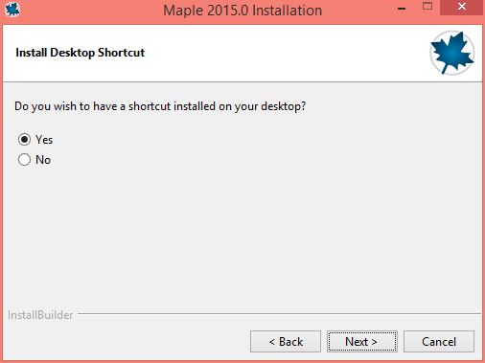
Task: Click the horizontal separator line beside InstallBuilder
Action: (279, 314)
